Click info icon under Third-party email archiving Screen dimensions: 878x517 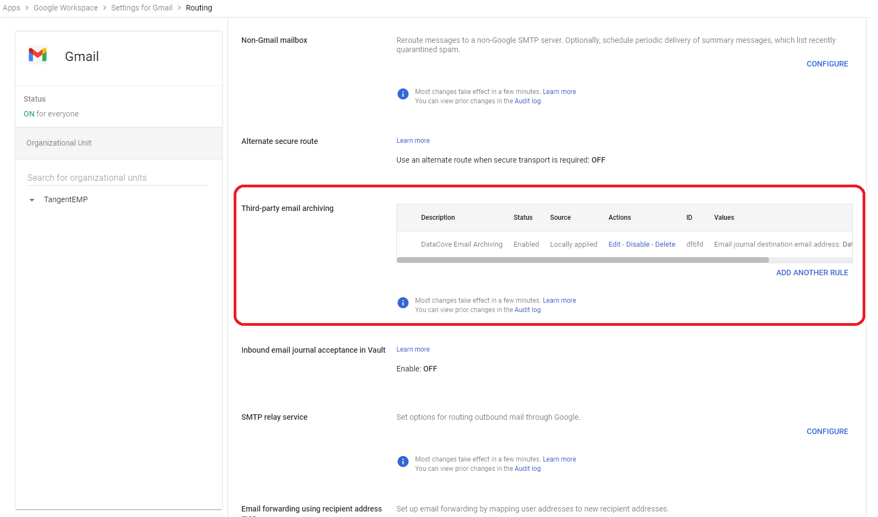click(402, 303)
